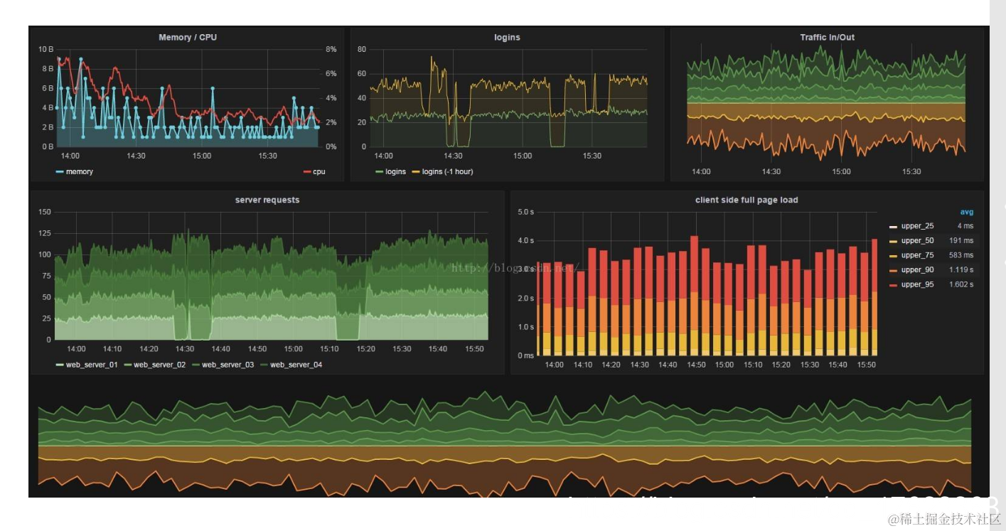Viewport: 1006px width, 531px height.
Task: Click the 583 ms avg value
Action: click(962, 255)
